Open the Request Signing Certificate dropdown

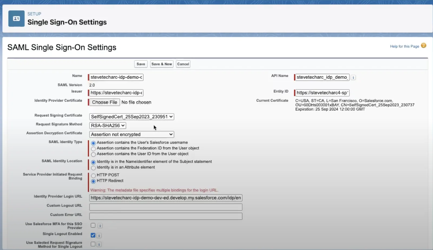click(x=132, y=117)
